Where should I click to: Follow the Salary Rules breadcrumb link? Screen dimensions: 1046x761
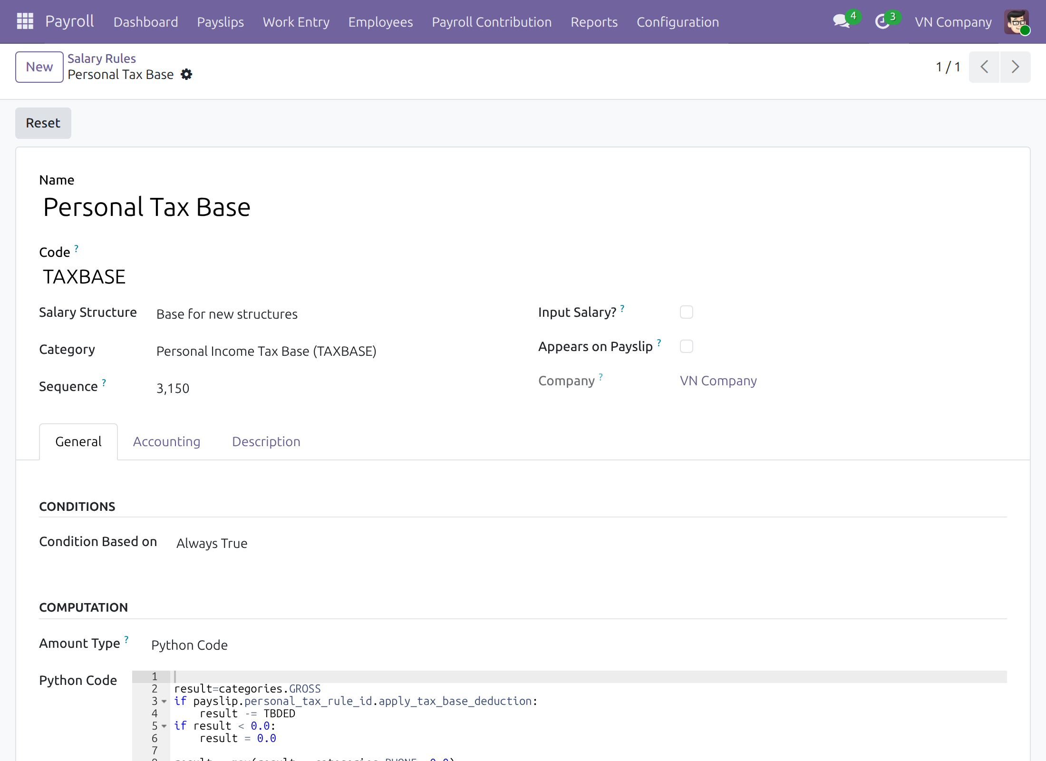[x=102, y=59]
